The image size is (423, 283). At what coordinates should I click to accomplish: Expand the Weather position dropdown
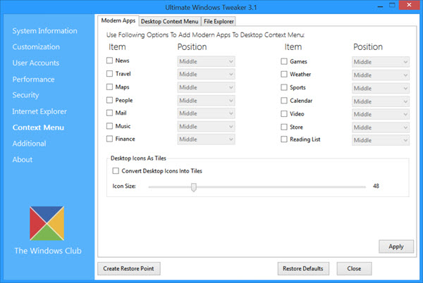pyautogui.click(x=381, y=75)
